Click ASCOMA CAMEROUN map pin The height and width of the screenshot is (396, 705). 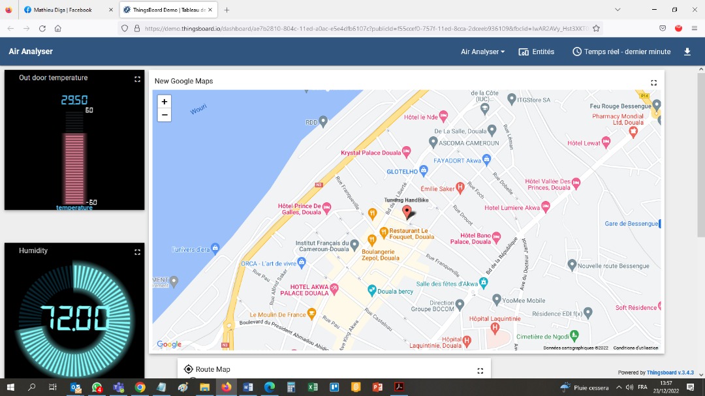coord(433,142)
